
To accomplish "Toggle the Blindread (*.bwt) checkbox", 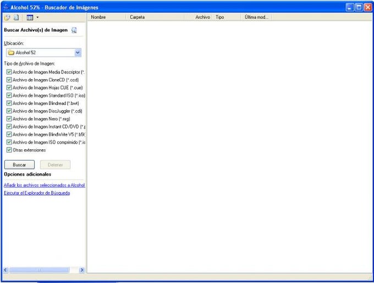I will pyautogui.click(x=9, y=103).
